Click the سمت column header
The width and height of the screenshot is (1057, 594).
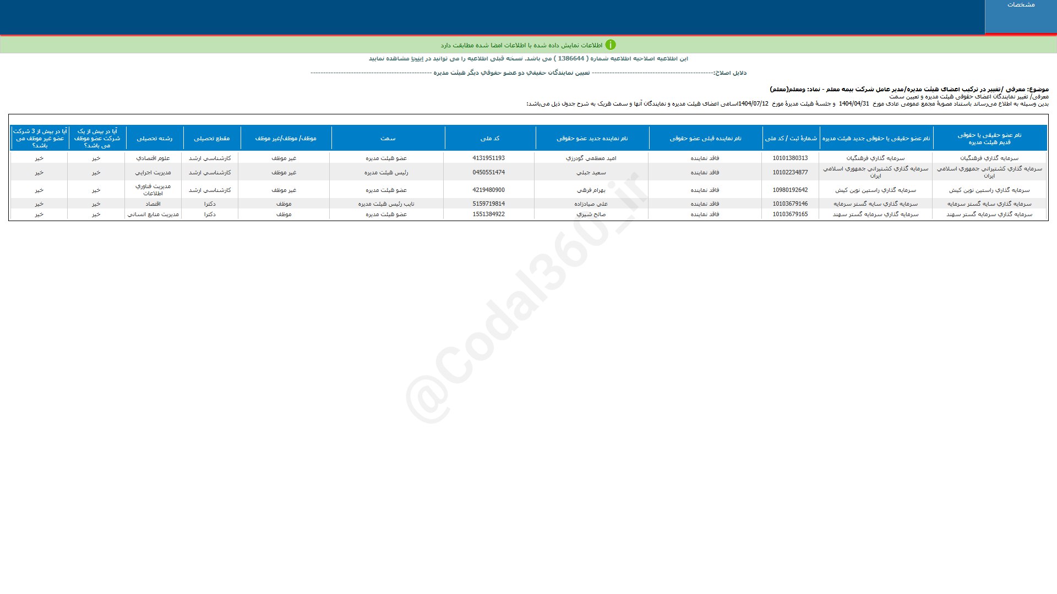pos(388,139)
